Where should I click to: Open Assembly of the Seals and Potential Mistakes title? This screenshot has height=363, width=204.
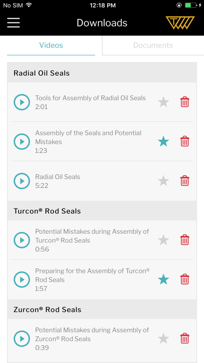click(88, 137)
